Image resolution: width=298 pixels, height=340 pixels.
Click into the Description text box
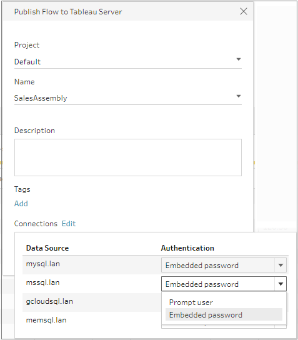coord(128,157)
